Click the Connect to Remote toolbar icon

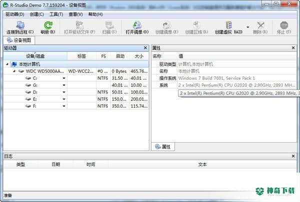coord(20,25)
